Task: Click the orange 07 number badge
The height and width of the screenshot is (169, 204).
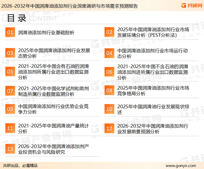Action: tap(10, 91)
